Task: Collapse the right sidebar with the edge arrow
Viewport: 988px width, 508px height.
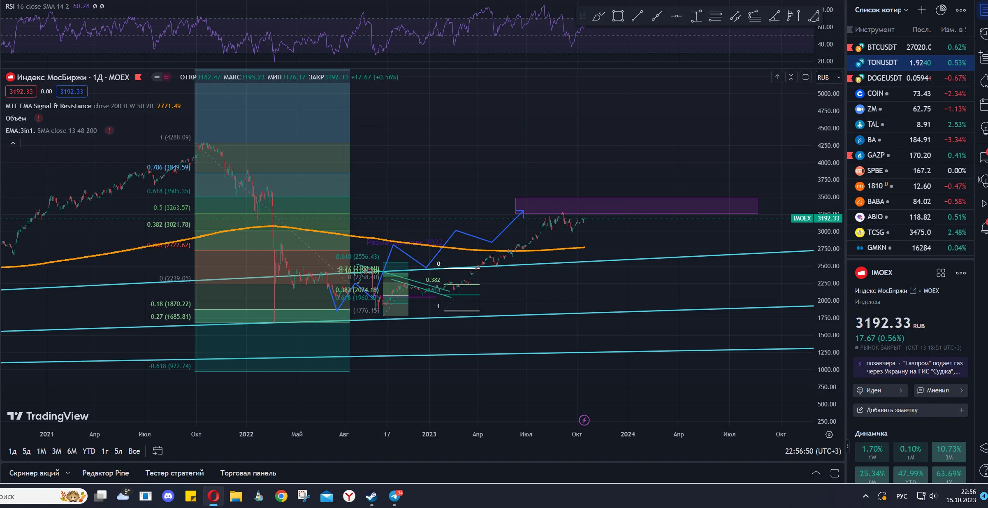Action: [847, 446]
